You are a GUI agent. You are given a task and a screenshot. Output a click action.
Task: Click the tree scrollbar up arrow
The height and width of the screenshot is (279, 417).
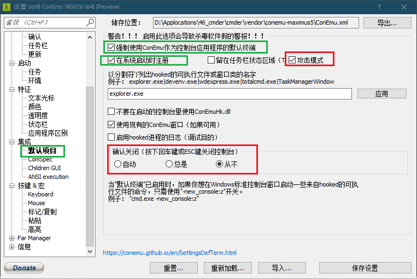(90, 37)
